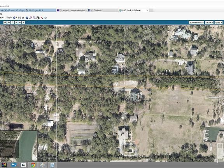The image size is (224, 168).
Task: Close the active GIS viewer tab
Action: coord(147,10)
